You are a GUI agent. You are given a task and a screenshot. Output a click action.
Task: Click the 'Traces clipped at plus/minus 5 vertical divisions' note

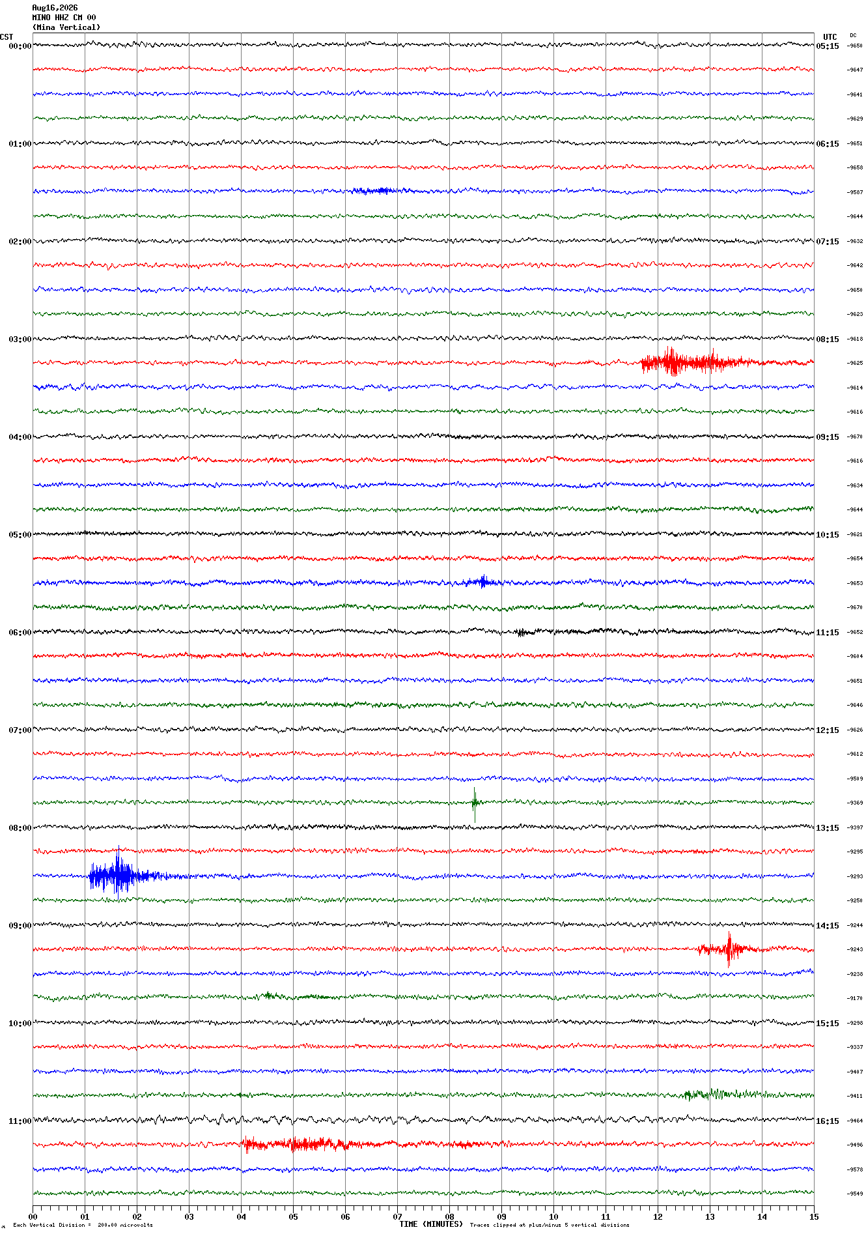point(550,1225)
